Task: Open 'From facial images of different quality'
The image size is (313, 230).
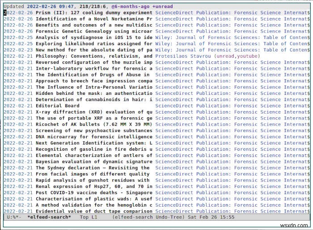Action: pos(93,174)
